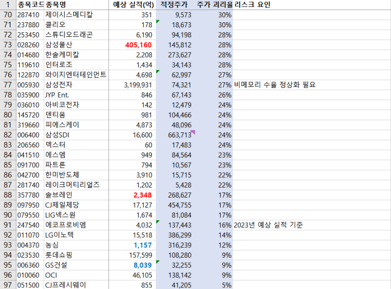Click the 리스크 요인 header cell
Image resolution: width=391 pixels, height=289 pixels.
pos(312,5)
